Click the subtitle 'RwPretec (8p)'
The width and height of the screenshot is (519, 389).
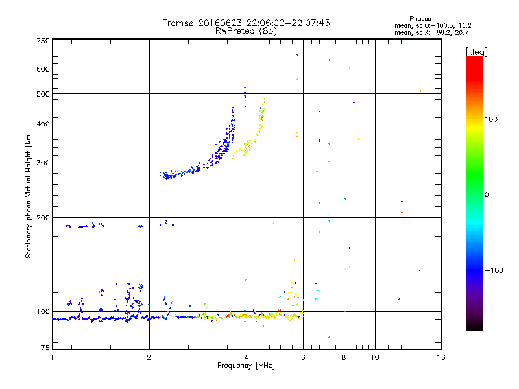(x=246, y=31)
